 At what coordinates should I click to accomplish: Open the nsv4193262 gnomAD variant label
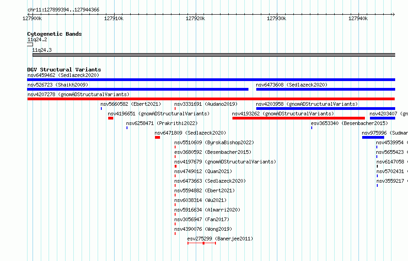(283, 114)
